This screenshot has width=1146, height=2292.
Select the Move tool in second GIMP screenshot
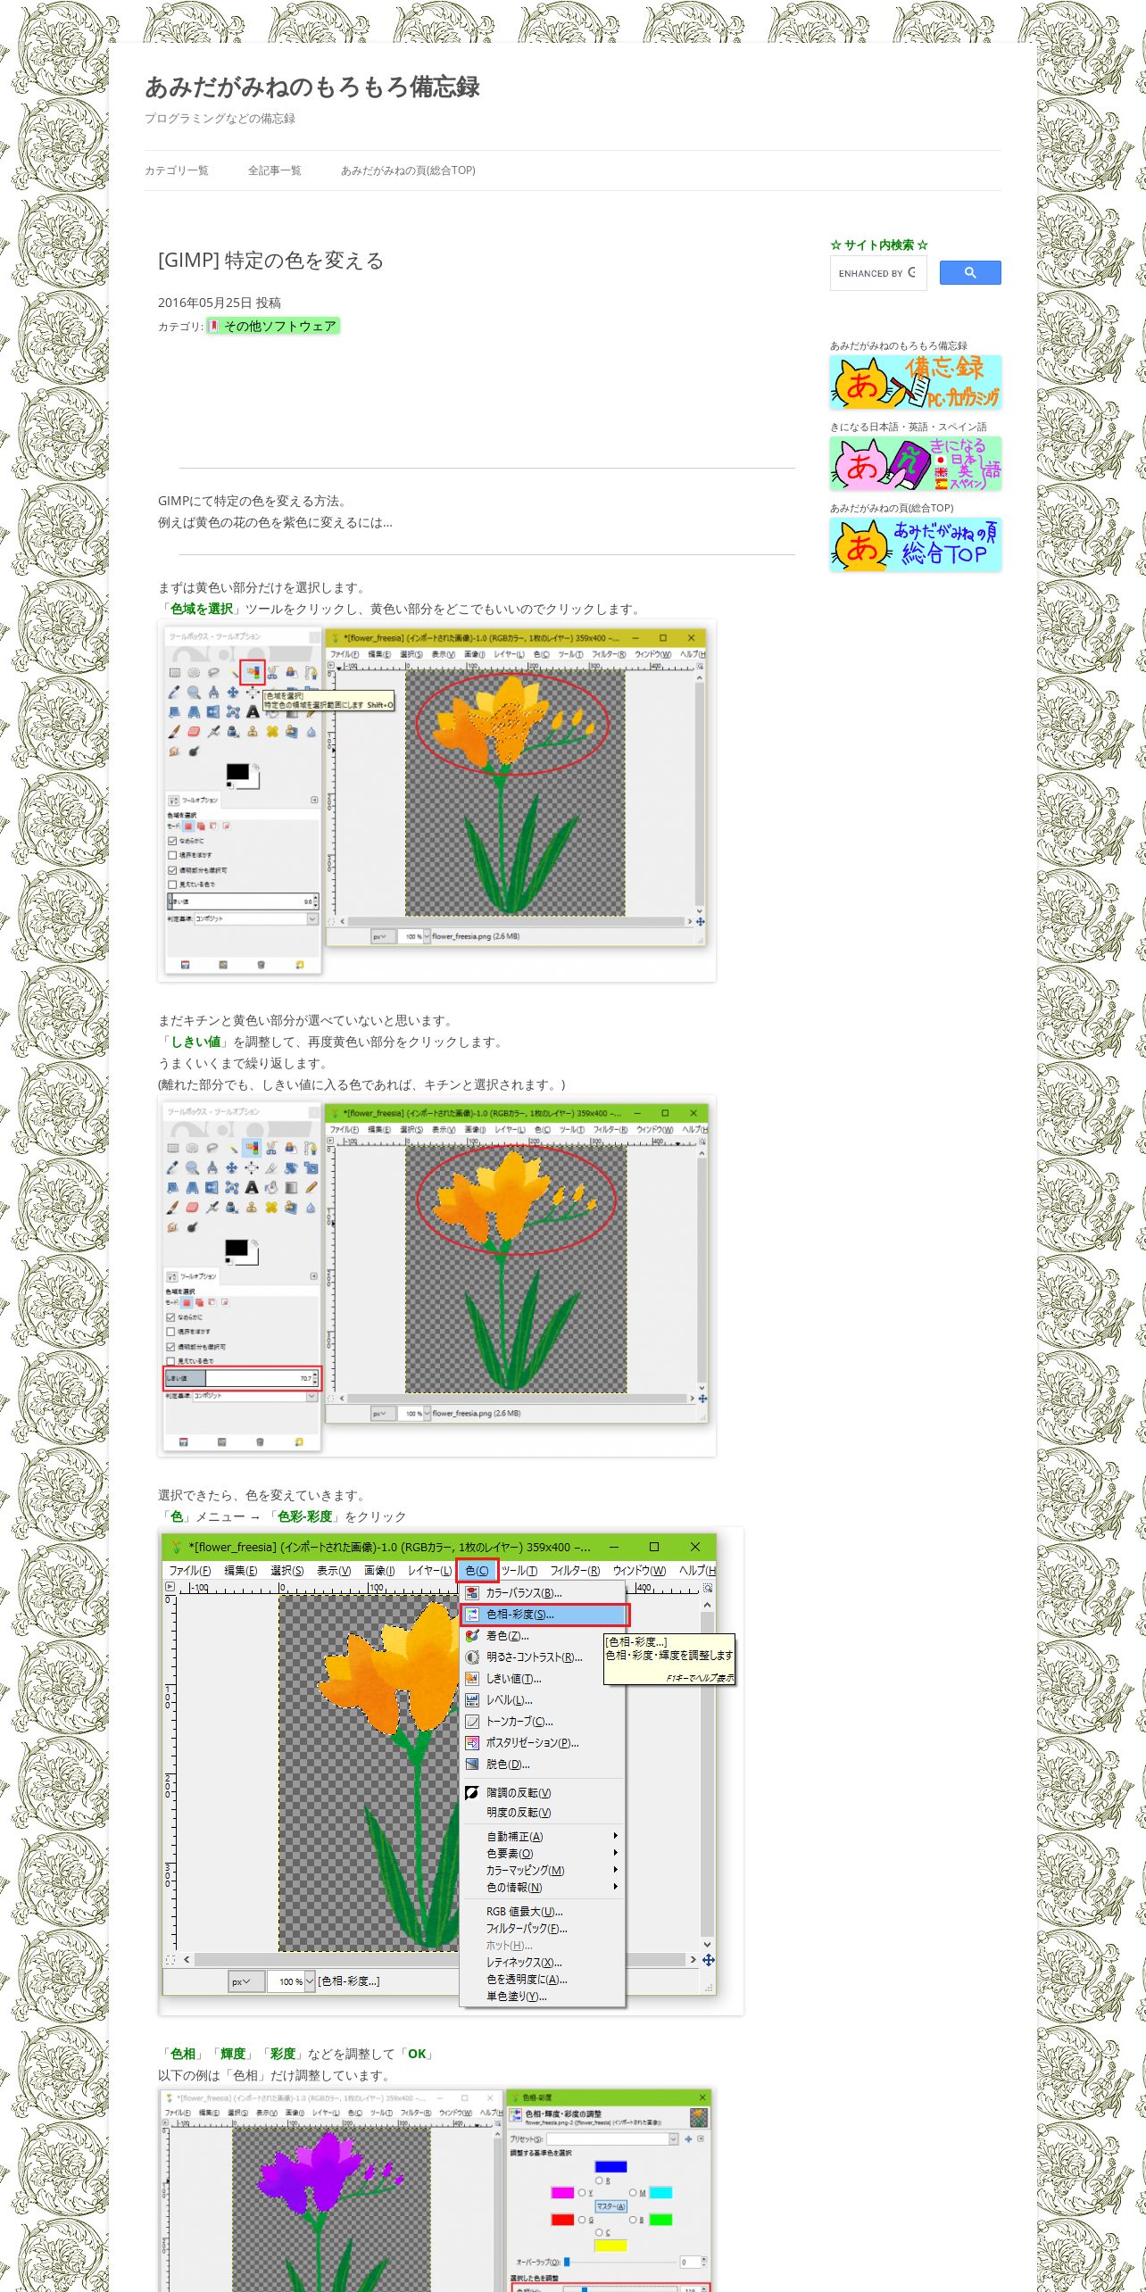pos(232,1167)
